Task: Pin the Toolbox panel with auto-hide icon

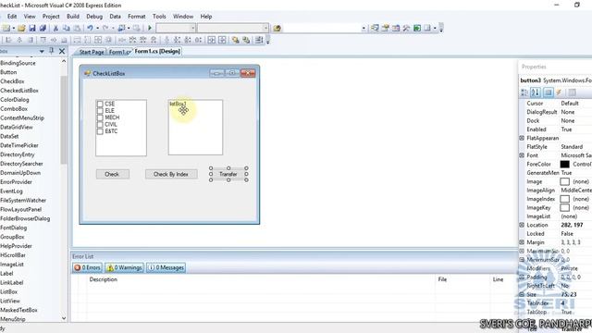Action: pos(52,51)
